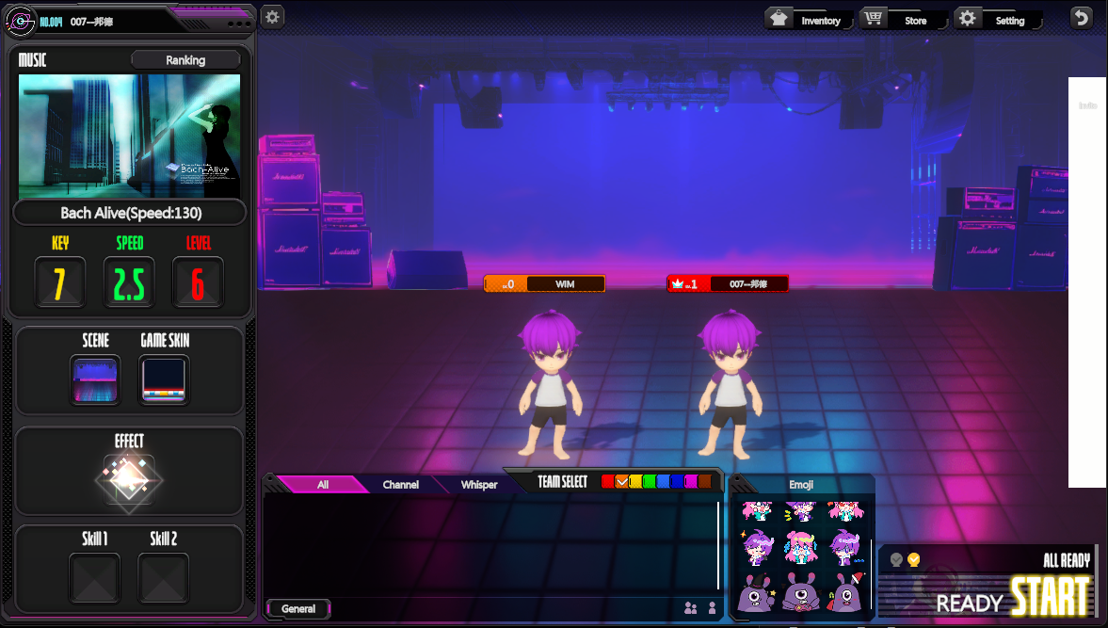Open the General chat channel selector
This screenshot has height=628, width=1108.
[297, 609]
